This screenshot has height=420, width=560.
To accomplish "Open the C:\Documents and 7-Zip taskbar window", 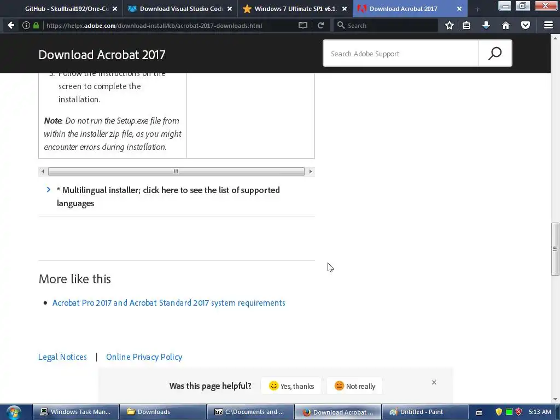I will click(250, 412).
